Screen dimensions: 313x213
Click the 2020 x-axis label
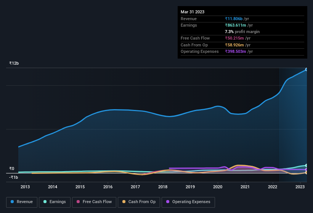pyautogui.click(x=218, y=187)
